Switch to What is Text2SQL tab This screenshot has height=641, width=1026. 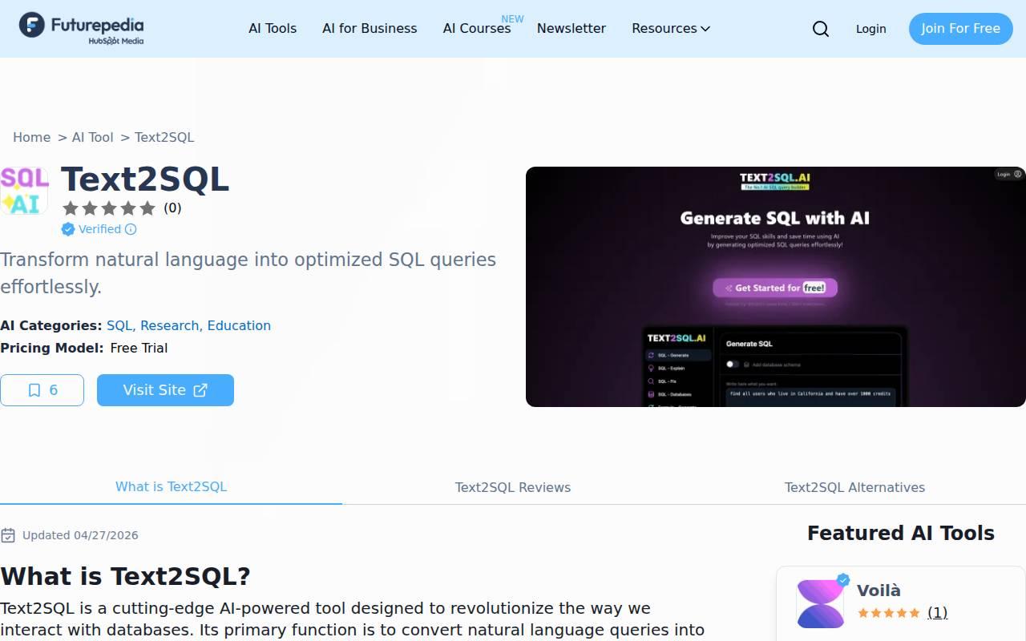[171, 487]
